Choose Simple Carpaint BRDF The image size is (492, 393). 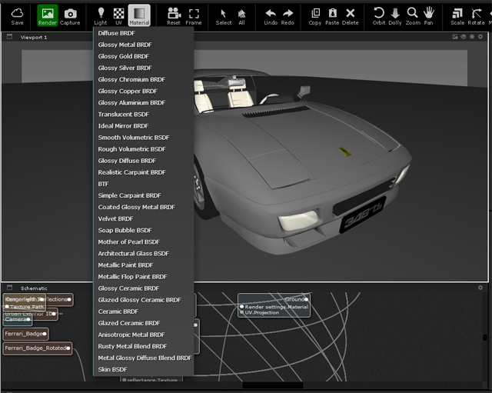pos(144,195)
